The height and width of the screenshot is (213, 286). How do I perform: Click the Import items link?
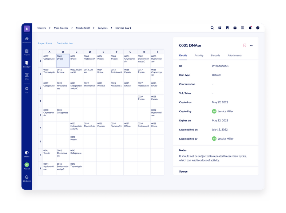(45, 43)
